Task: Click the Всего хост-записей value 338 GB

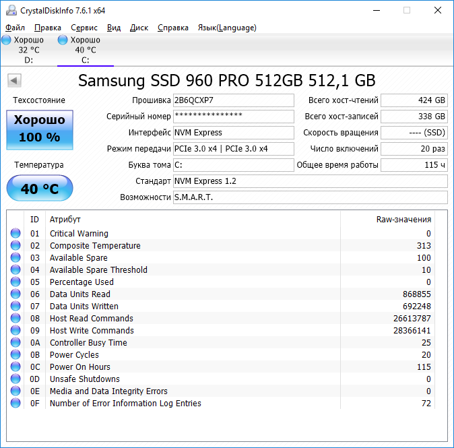Action: click(x=414, y=117)
